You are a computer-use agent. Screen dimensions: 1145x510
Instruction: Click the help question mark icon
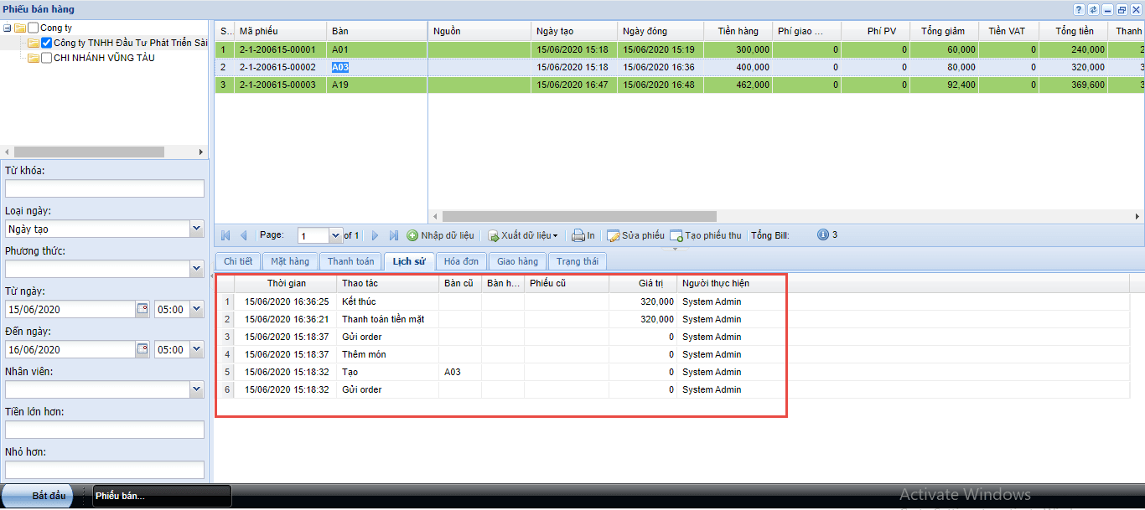click(1079, 9)
